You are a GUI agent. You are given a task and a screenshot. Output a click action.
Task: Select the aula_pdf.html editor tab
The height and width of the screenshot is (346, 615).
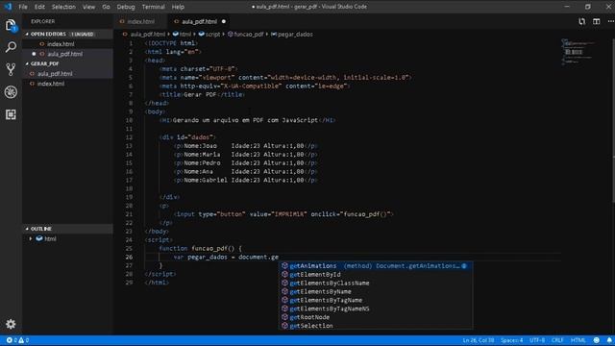pos(200,21)
